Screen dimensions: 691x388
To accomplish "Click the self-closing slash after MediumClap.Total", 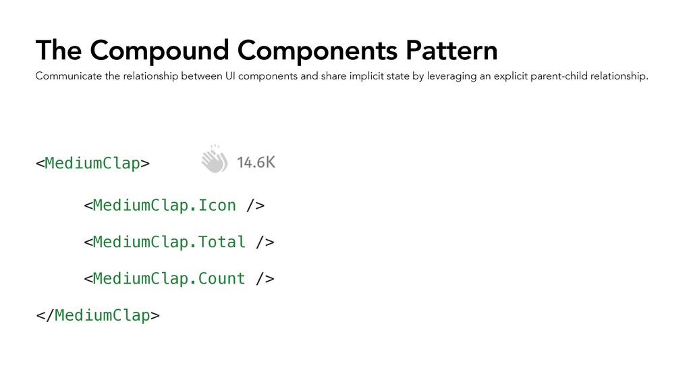I will point(260,242).
